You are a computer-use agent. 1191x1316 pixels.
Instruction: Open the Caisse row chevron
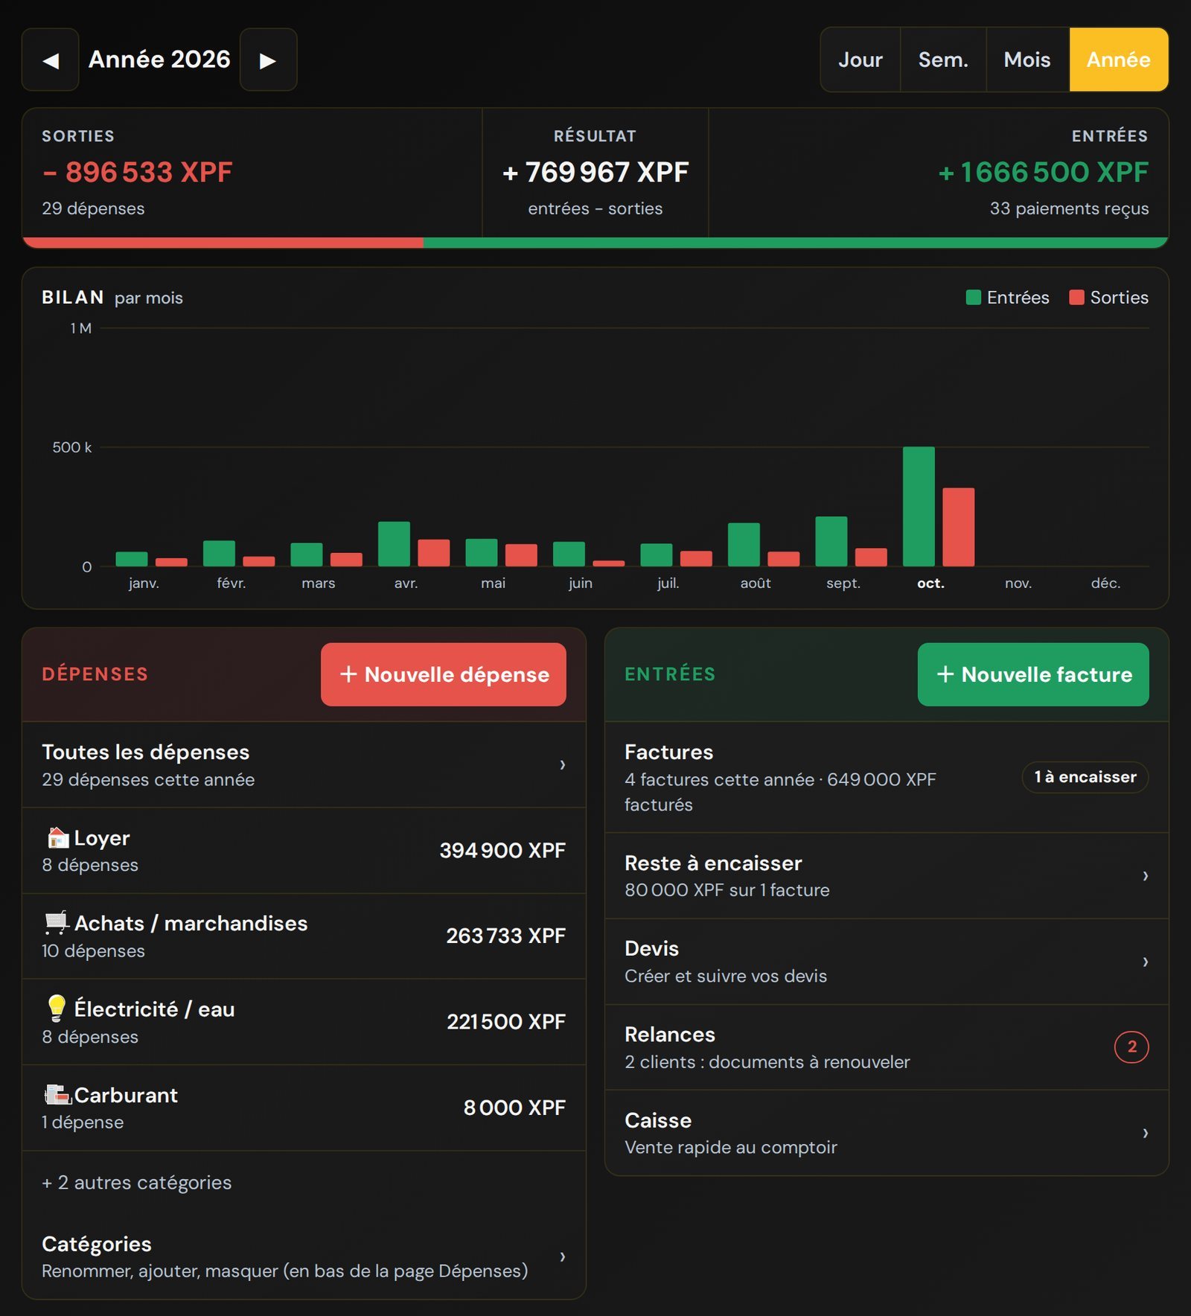click(1146, 1133)
